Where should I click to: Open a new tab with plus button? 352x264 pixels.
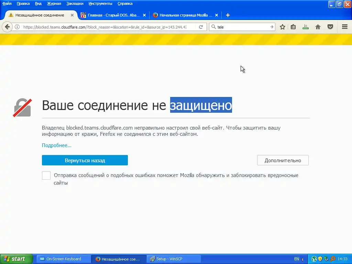tap(228, 15)
